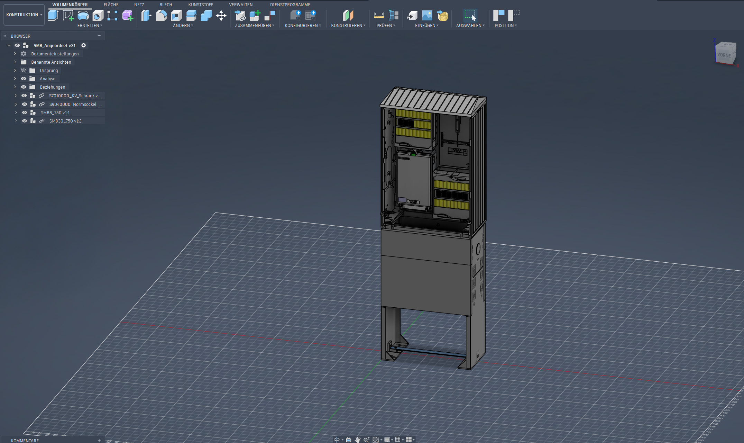Activate the window Select tool
This screenshot has width=744, height=443.
click(470, 16)
